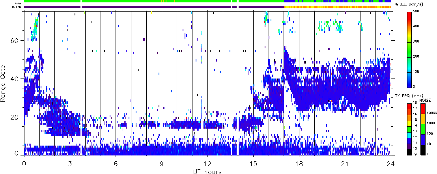Screen dimensions: 437x174
Task: Click the 'WID⊥ (km/s)' colorbar title
Action: (409, 4)
